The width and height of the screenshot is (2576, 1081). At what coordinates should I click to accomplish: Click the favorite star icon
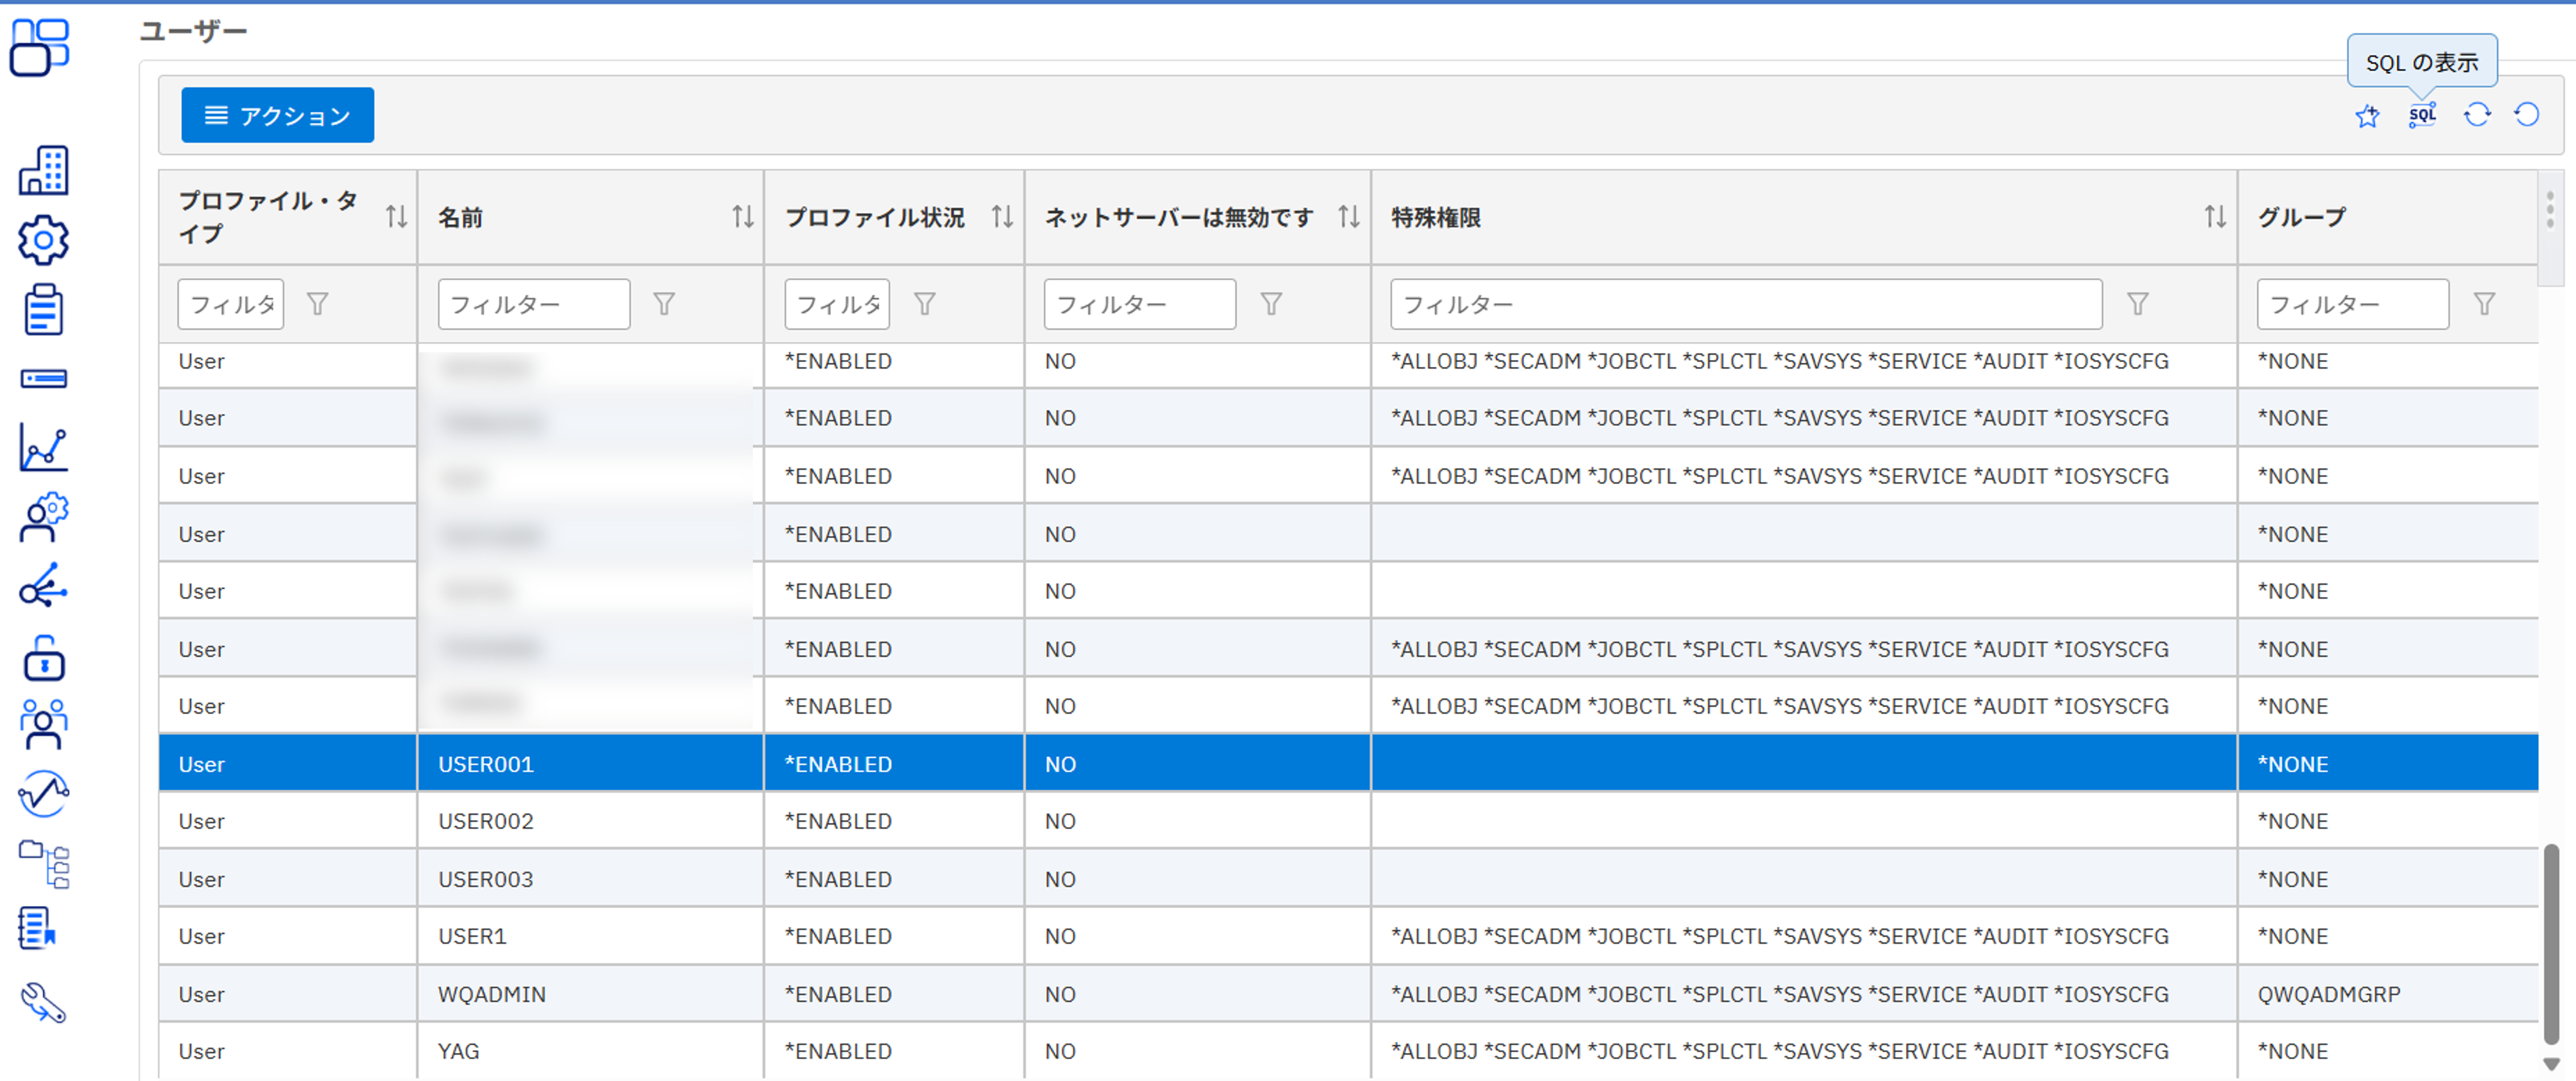(2367, 116)
